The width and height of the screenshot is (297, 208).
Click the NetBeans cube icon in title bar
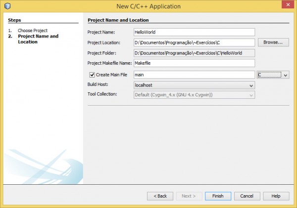[7, 6]
